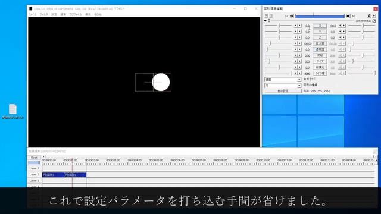
Task: Open the 編集 menu
Action: [63, 14]
